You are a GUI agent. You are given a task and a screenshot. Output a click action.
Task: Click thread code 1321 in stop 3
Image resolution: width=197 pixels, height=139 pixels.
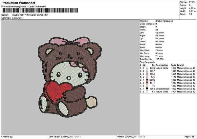174,74
